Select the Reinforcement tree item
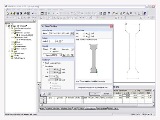The image size is (160, 120). click(21, 47)
